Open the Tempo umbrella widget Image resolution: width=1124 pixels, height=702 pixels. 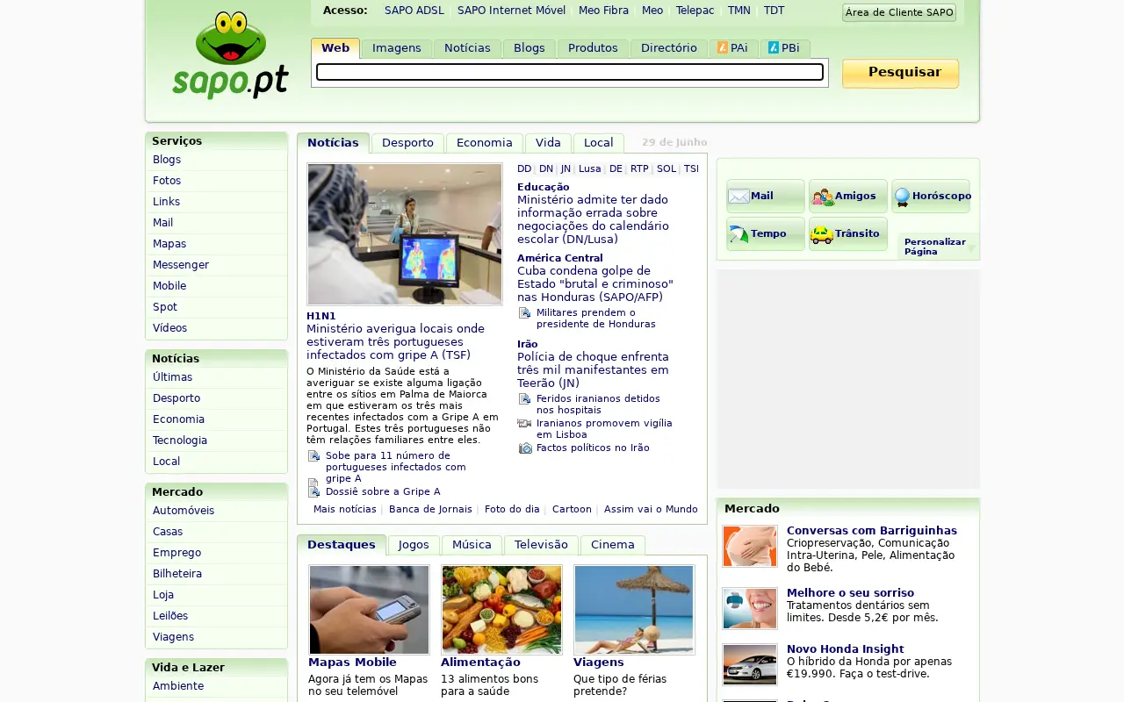pos(765,233)
